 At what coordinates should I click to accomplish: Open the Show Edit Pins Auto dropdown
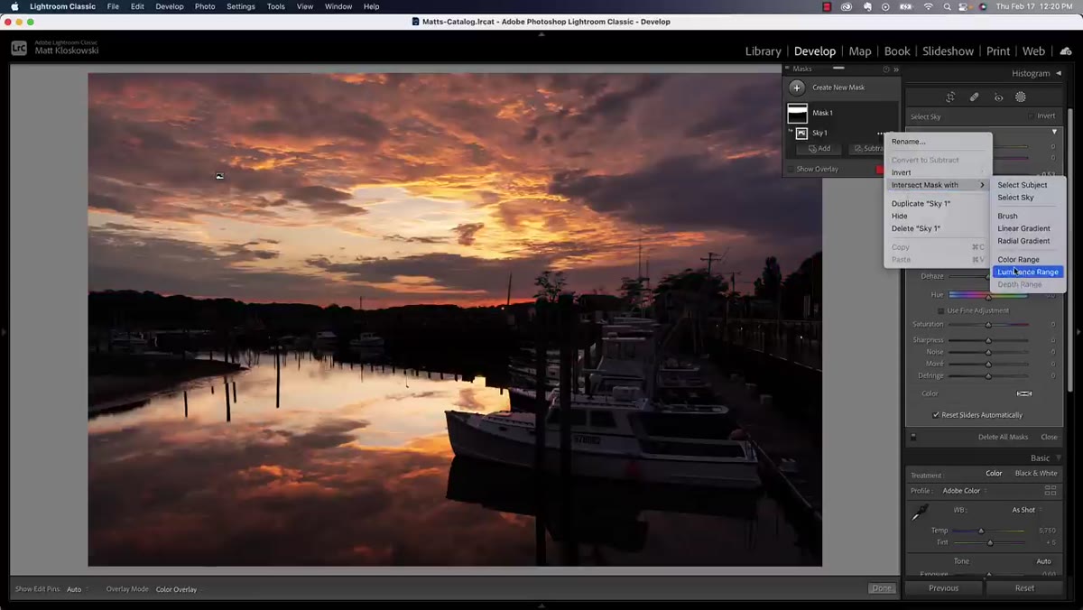(77, 589)
